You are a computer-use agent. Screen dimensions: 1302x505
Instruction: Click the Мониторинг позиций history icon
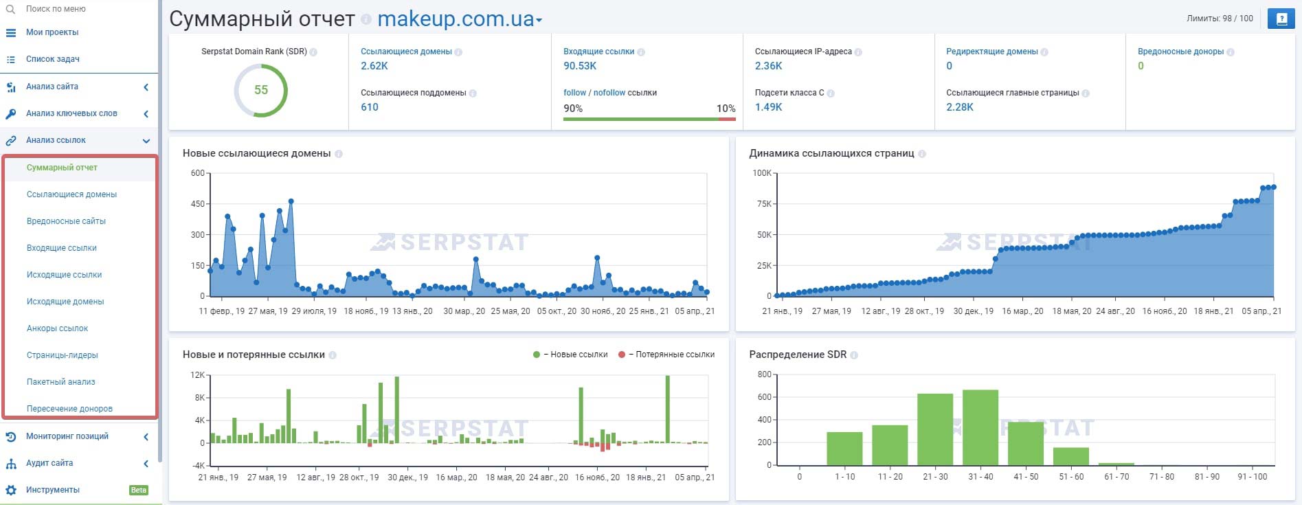pos(11,436)
